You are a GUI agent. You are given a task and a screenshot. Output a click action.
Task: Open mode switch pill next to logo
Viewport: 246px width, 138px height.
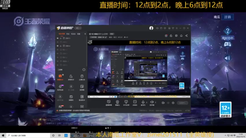click(78, 28)
